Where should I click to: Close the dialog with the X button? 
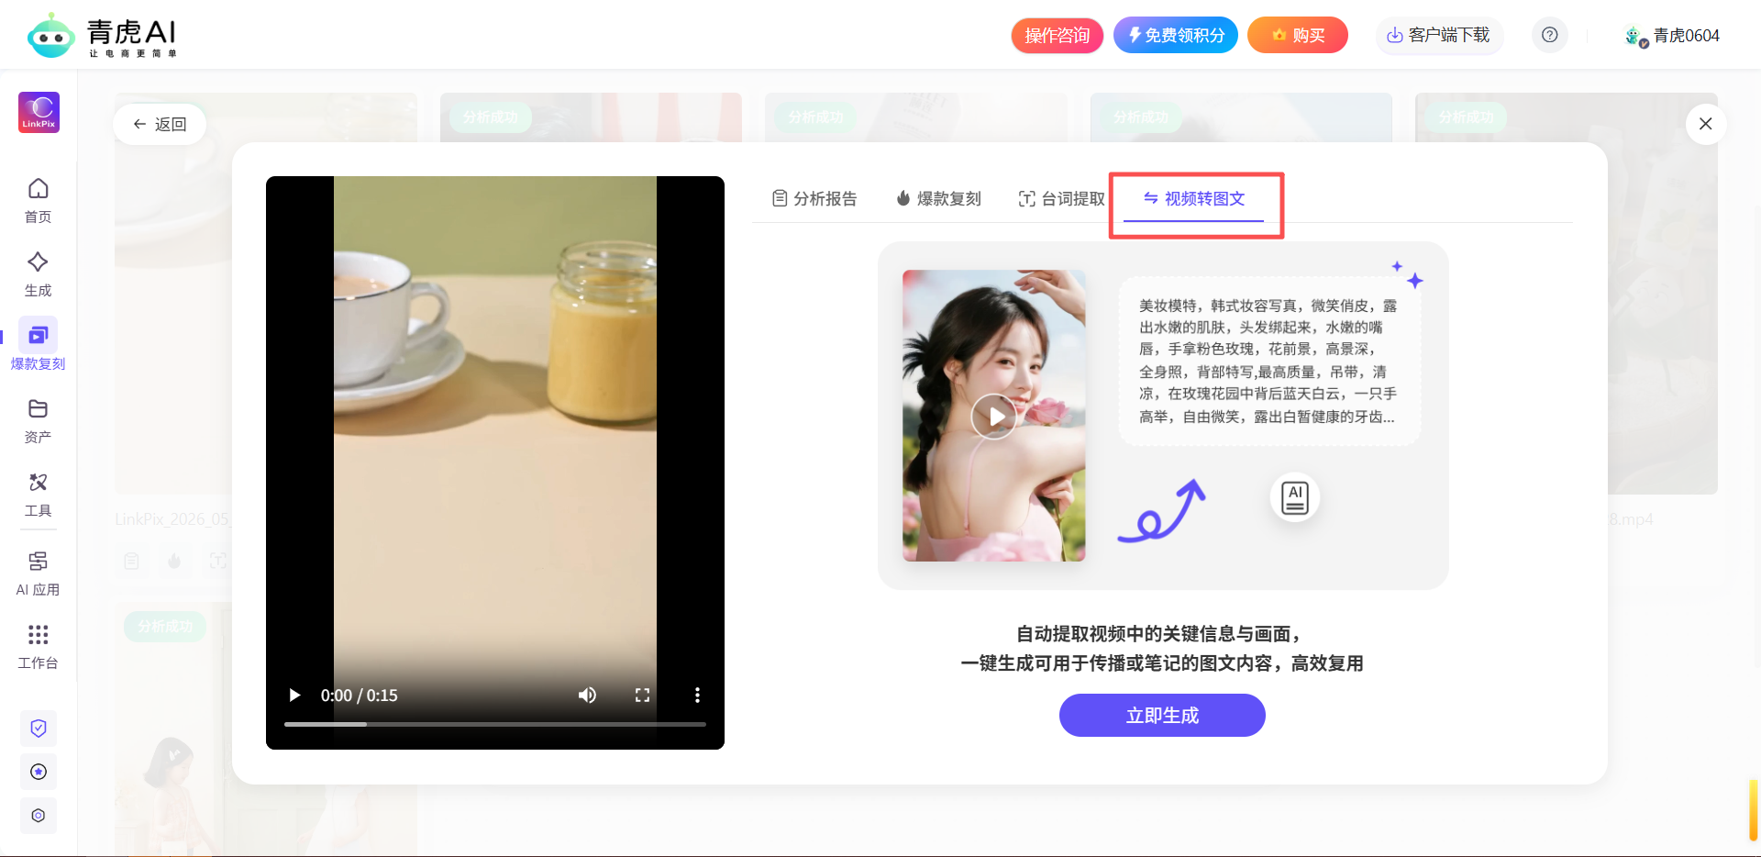tap(1705, 124)
